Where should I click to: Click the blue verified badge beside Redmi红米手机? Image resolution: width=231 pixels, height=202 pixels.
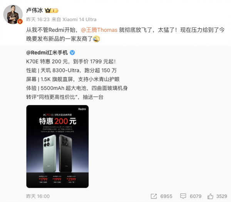point(72,53)
